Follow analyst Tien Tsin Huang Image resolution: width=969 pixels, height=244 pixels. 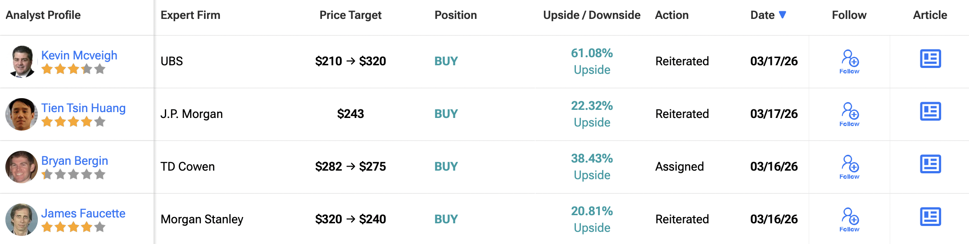click(849, 114)
